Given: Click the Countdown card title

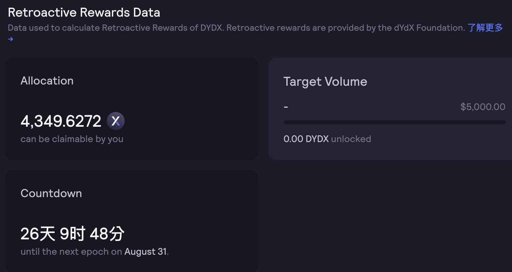Looking at the screenshot, I should (51, 193).
